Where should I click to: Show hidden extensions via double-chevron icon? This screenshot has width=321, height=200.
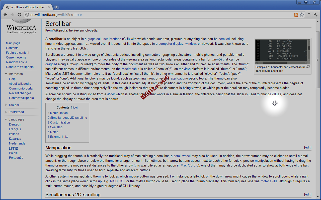tap(309, 14)
